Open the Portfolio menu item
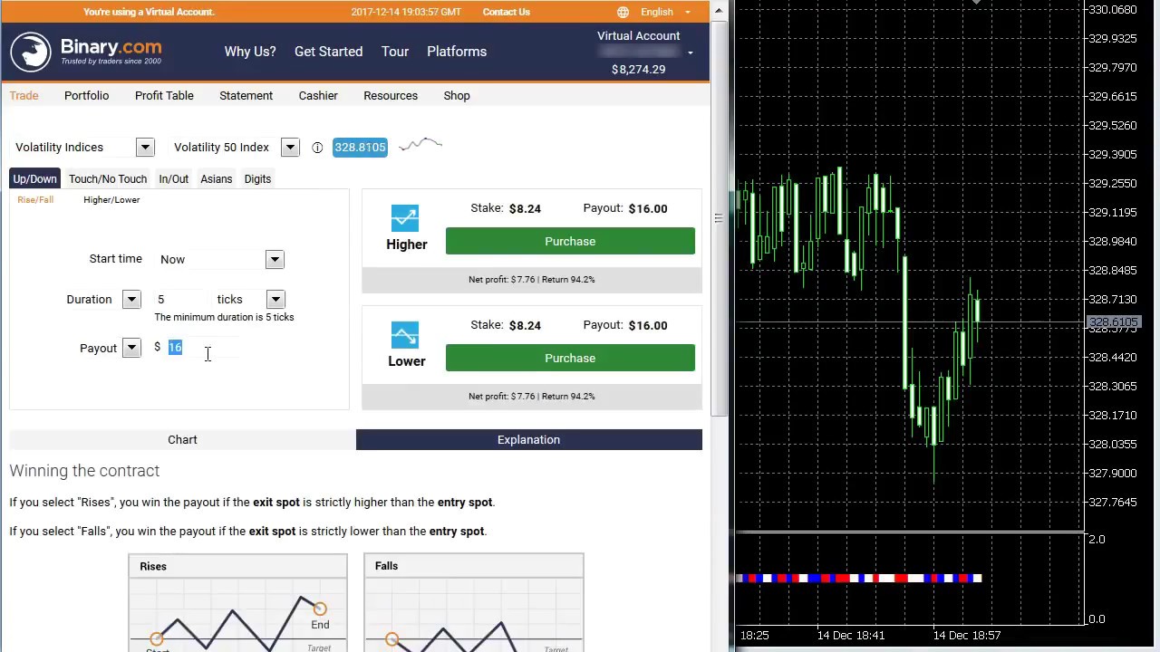The image size is (1160, 652). pyautogui.click(x=86, y=95)
